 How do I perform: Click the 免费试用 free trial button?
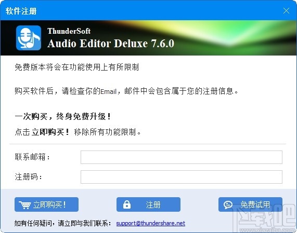click(x=250, y=204)
